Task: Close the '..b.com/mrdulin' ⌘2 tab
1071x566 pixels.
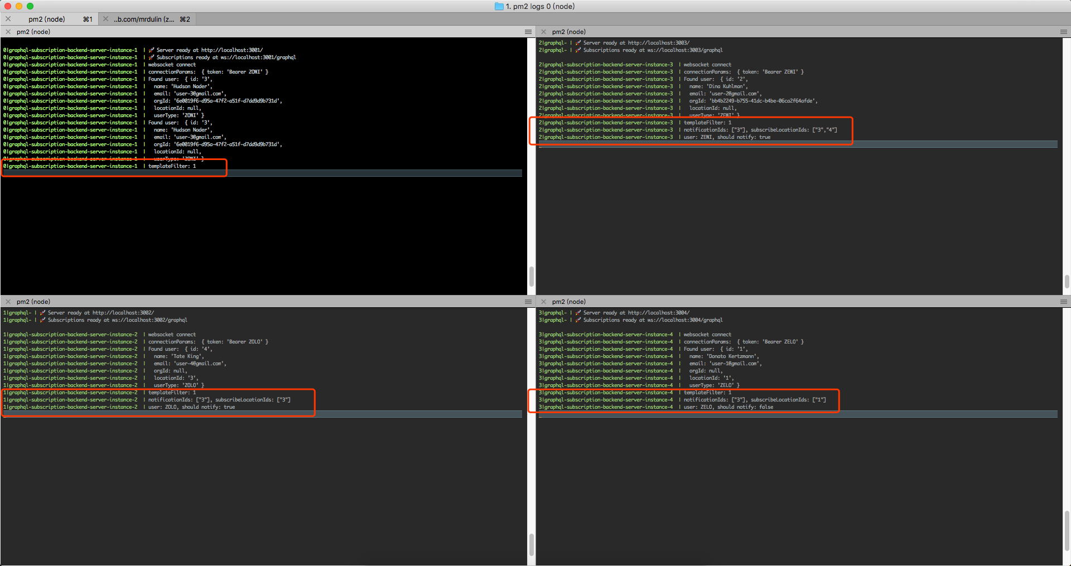Action: [x=105, y=19]
